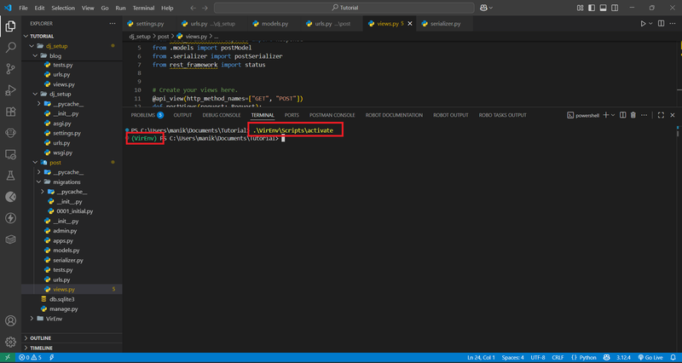Open the Source Control view
This screenshot has width=682, height=363.
[10, 69]
